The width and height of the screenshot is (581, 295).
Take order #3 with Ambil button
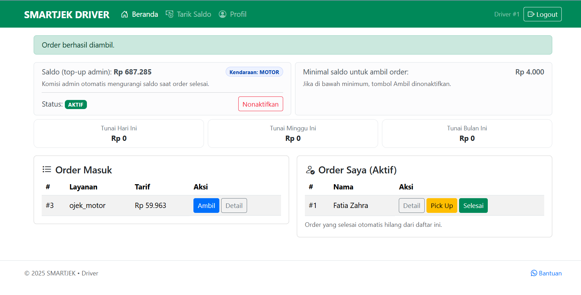point(206,206)
